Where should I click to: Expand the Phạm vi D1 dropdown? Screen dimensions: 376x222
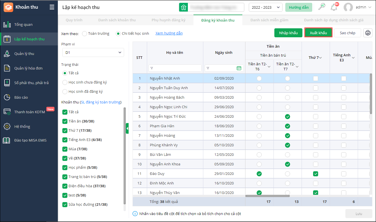(x=93, y=52)
